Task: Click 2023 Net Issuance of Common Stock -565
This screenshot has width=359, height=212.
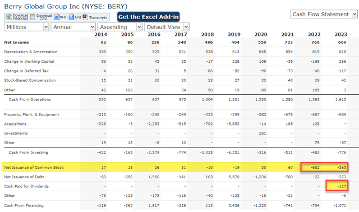Action: [x=342, y=167]
